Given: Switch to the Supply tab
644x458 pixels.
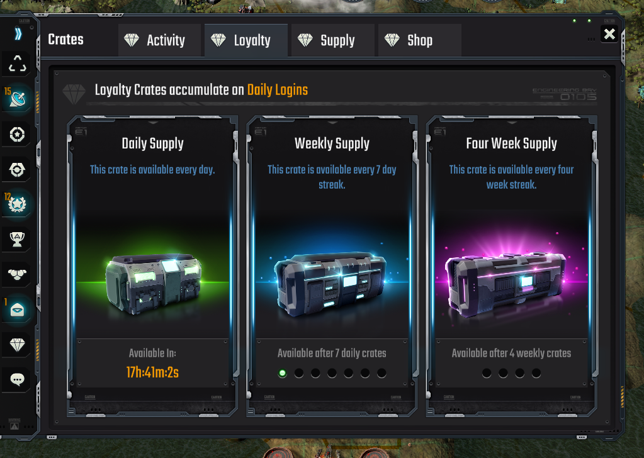Looking at the screenshot, I should click(x=333, y=40).
